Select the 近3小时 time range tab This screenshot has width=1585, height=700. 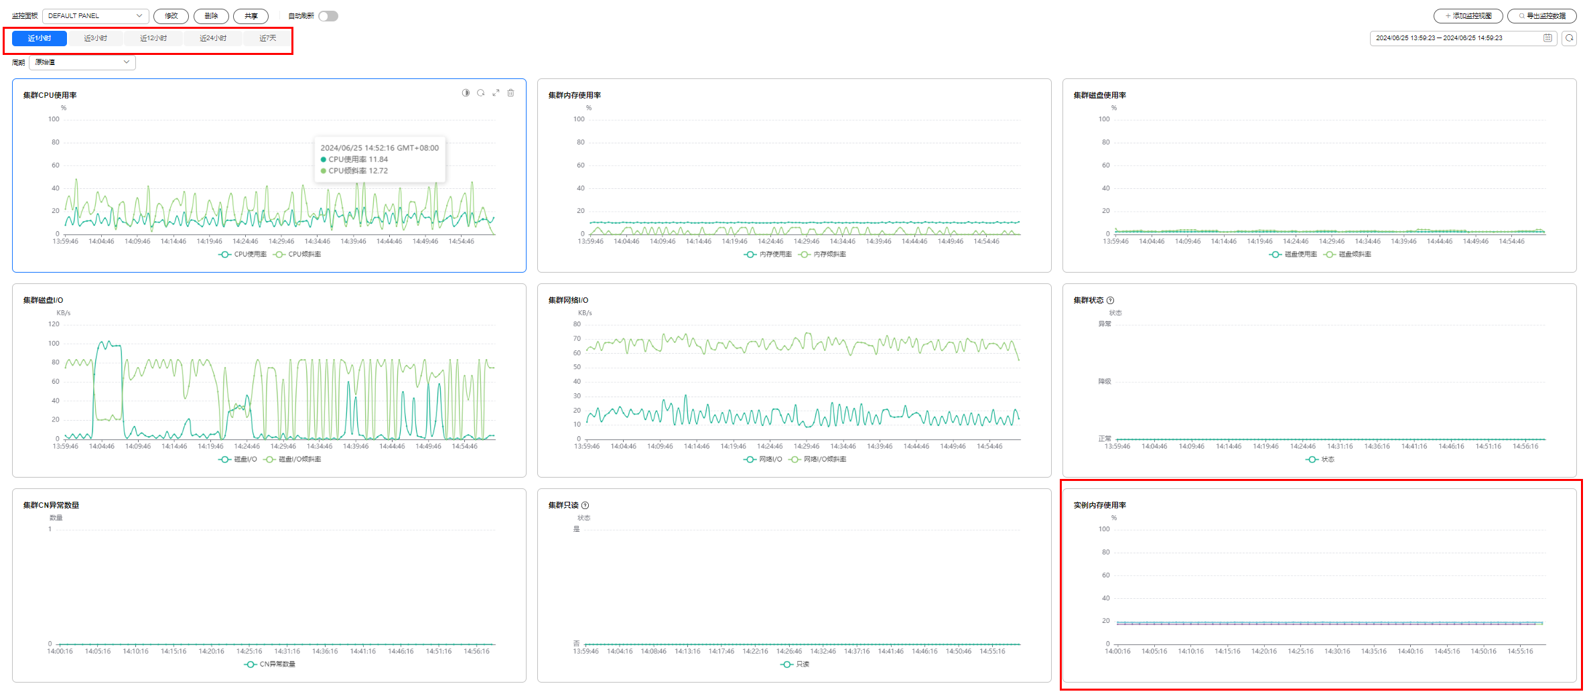(96, 38)
